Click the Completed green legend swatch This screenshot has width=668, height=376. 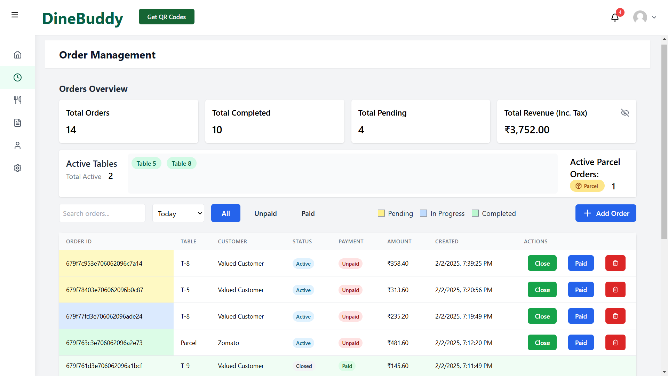pos(475,213)
